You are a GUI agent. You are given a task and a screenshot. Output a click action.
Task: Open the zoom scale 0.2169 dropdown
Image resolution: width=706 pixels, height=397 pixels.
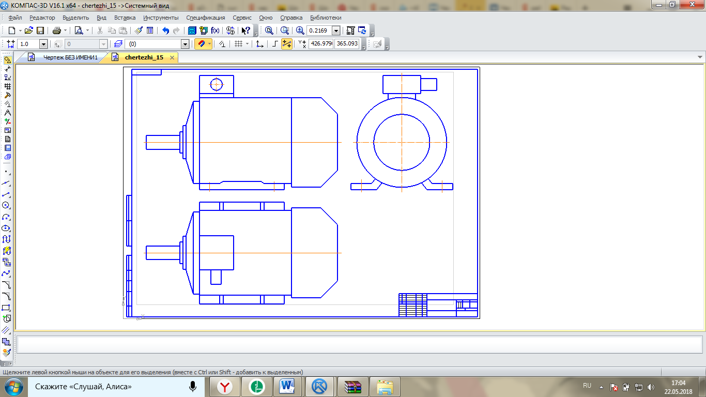click(x=336, y=30)
